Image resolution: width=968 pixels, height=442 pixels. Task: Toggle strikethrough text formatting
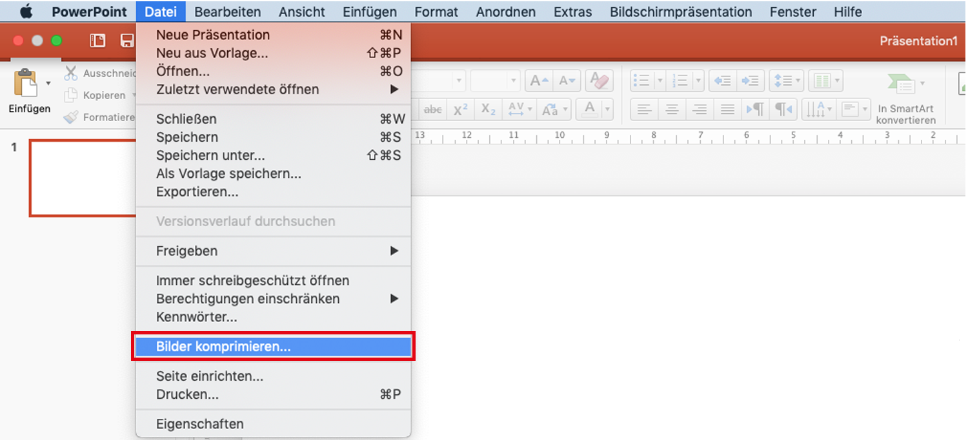[x=432, y=110]
